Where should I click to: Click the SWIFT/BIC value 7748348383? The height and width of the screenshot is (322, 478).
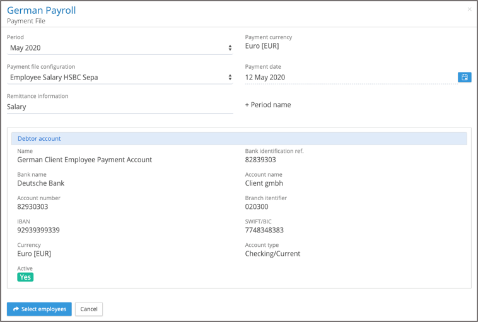pyautogui.click(x=264, y=230)
